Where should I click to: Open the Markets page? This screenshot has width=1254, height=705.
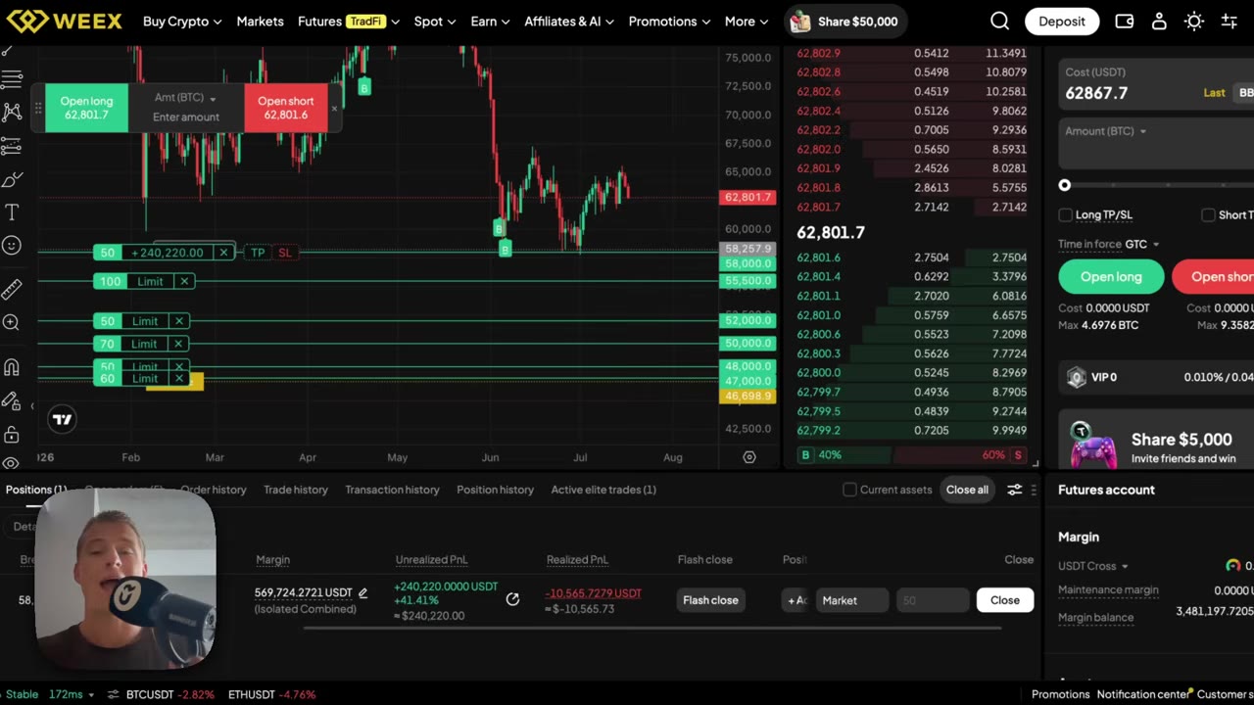pos(260,21)
